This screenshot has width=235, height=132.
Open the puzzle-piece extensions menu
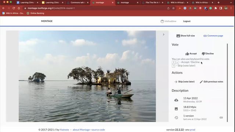[216, 8]
